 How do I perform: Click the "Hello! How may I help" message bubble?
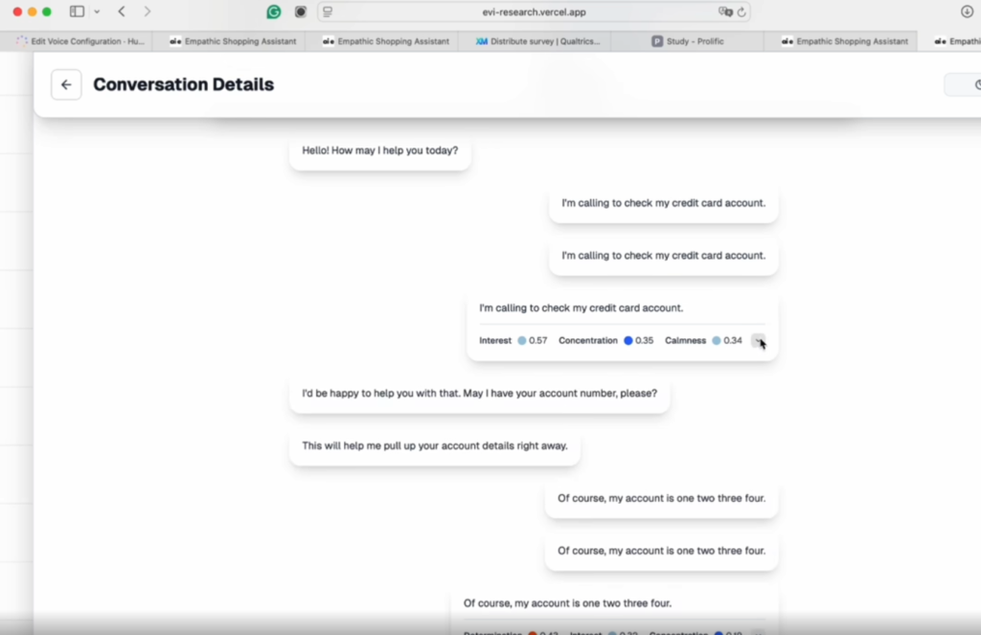379,150
